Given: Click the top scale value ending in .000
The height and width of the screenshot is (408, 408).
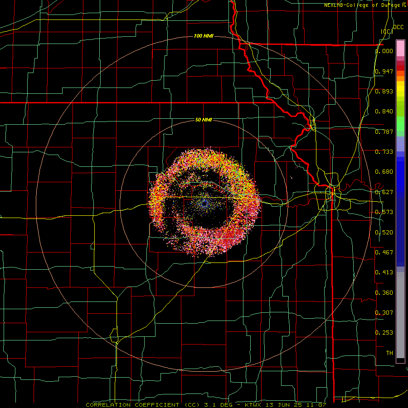Looking at the screenshot, I should pyautogui.click(x=384, y=51).
